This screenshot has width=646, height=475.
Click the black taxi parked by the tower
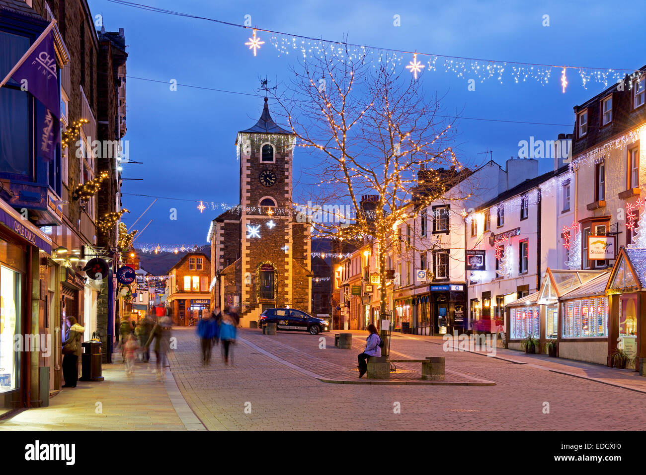tap(294, 321)
